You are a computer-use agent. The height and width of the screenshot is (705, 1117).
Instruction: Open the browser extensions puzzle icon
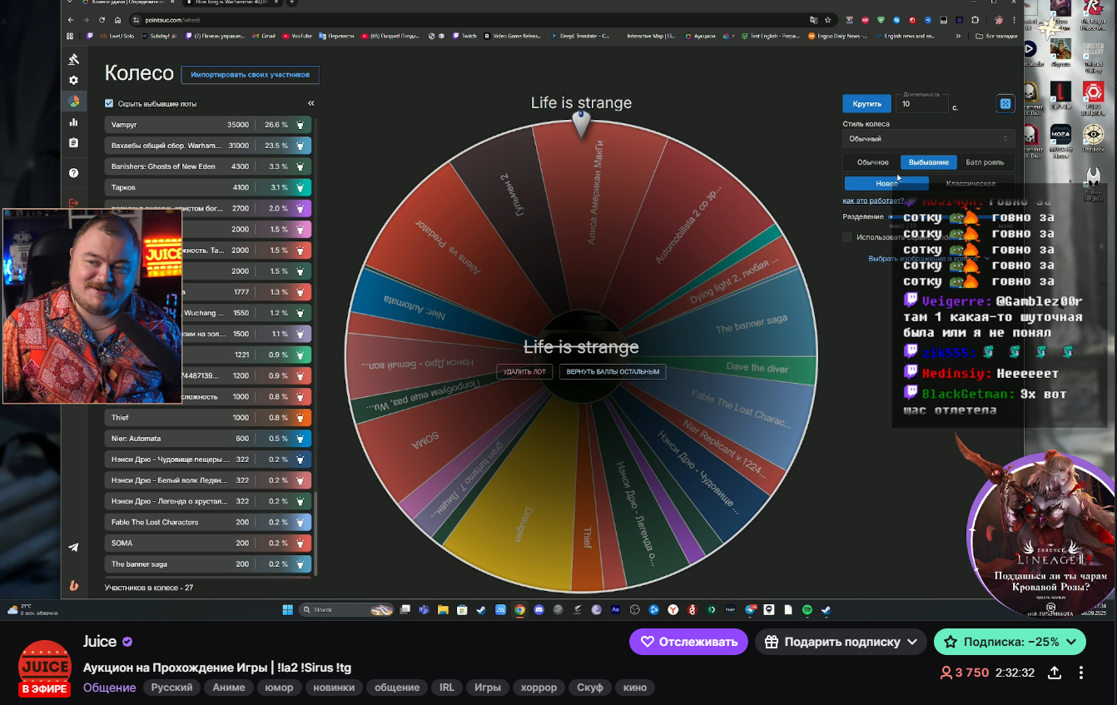coord(975,19)
